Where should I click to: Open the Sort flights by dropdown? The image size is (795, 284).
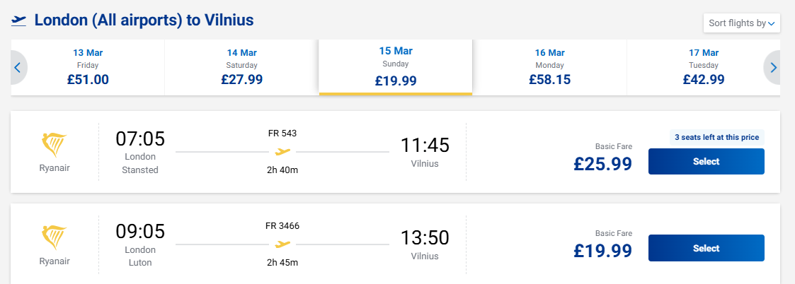click(x=741, y=23)
